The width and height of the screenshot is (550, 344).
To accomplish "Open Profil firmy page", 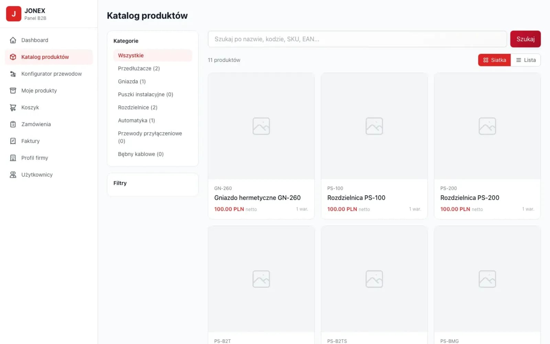I will (49, 158).
